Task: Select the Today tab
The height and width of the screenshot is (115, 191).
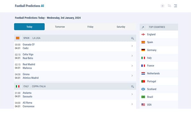Action: [29, 27]
